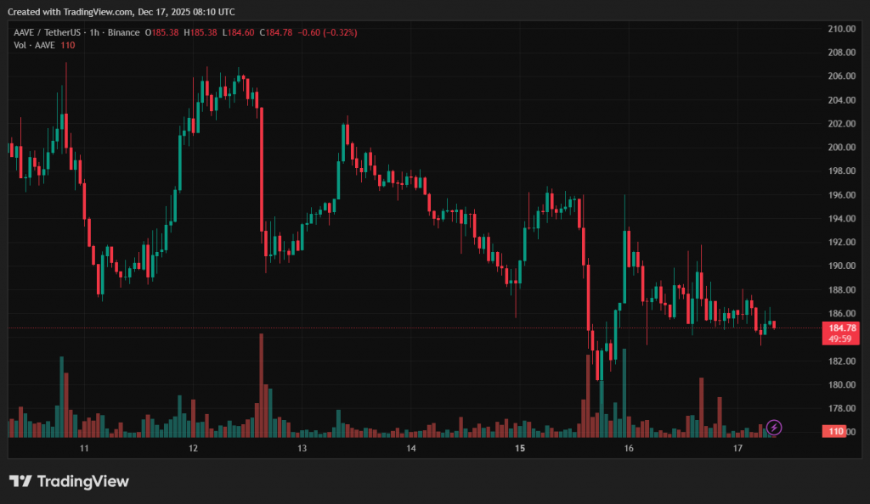Click the 200.00 price scale label
Viewport: 870px width, 504px height.
pyautogui.click(x=841, y=148)
